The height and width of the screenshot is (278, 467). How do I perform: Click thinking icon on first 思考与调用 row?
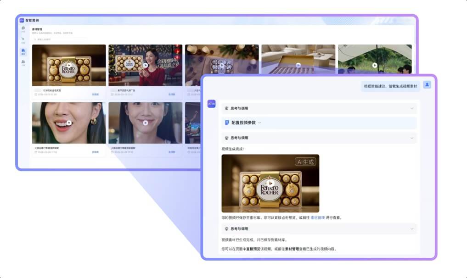[x=227, y=108]
